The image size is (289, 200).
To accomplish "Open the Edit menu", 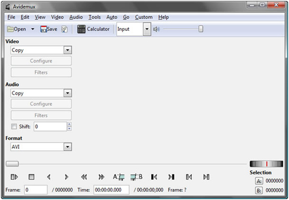I will [x=25, y=17].
